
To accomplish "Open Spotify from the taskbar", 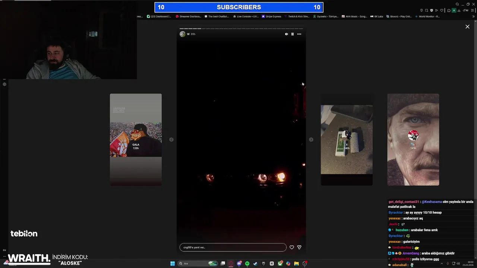I will click(x=247, y=264).
